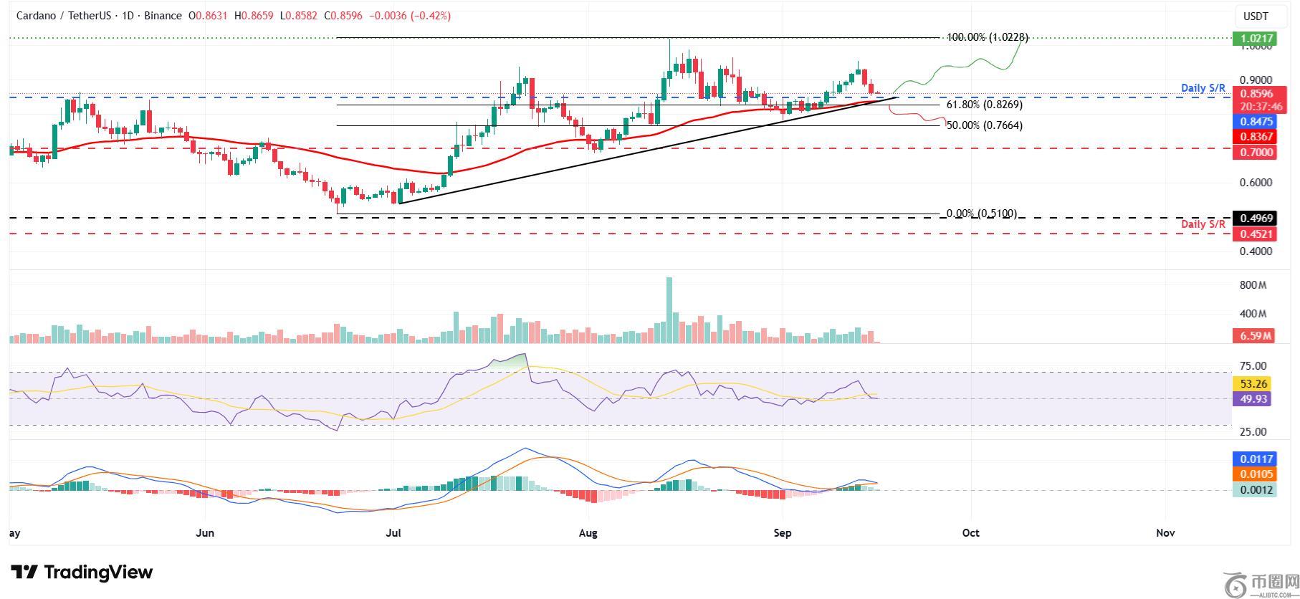Select the 100.00% (1.0228) Fibonacci label
This screenshot has height=599, width=1300.
pyautogui.click(x=988, y=37)
